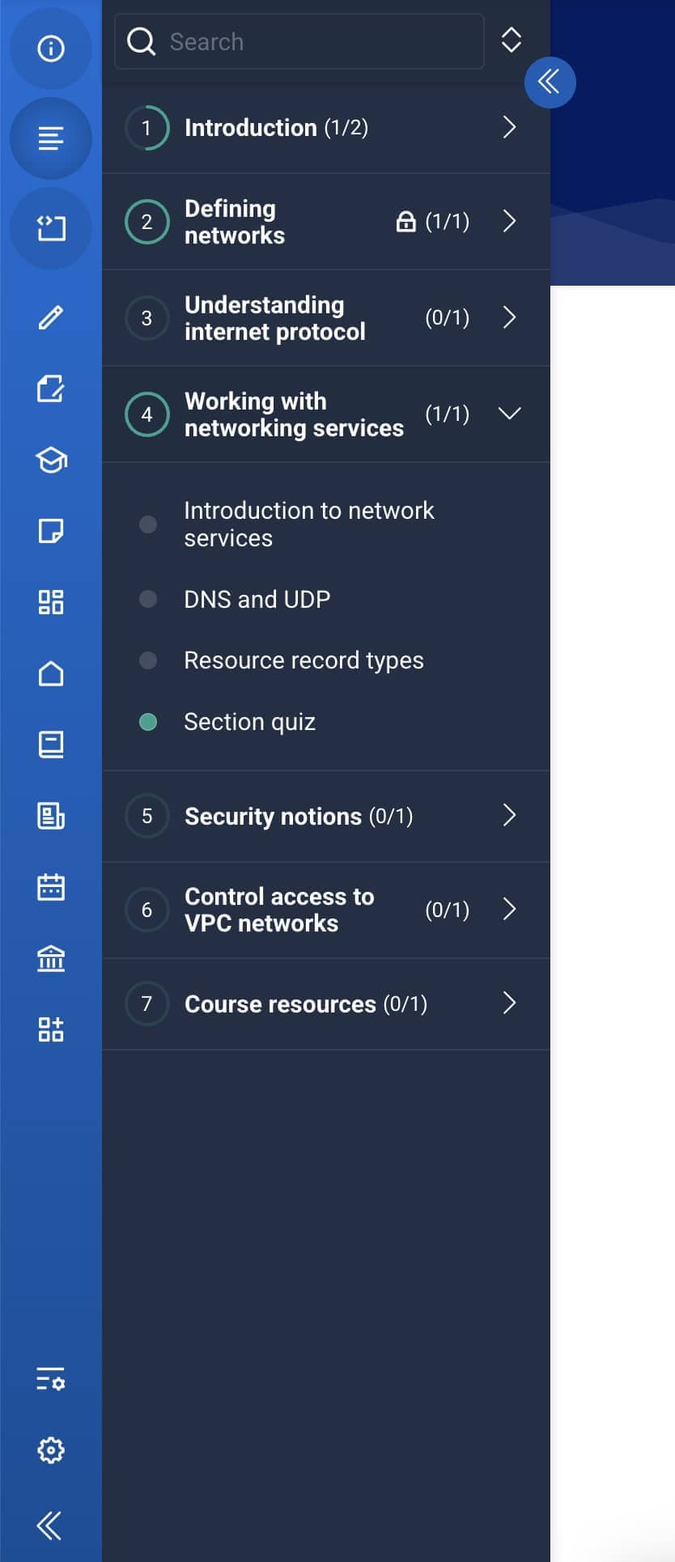Viewport: 675px width, 1562px height.
Task: Open the settings gear icon
Action: 51,1450
